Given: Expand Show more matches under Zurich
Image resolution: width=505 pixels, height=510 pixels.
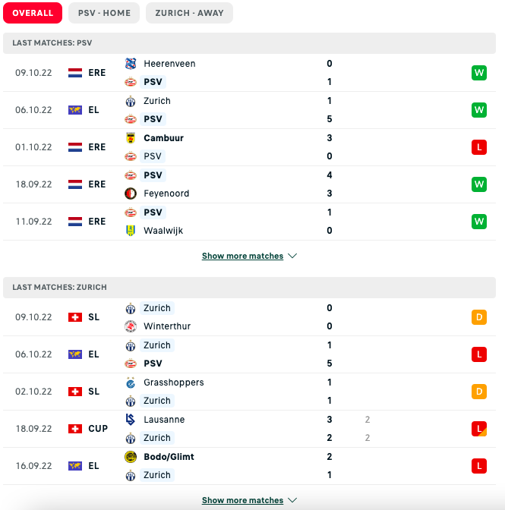Looking at the screenshot, I should click(242, 501).
